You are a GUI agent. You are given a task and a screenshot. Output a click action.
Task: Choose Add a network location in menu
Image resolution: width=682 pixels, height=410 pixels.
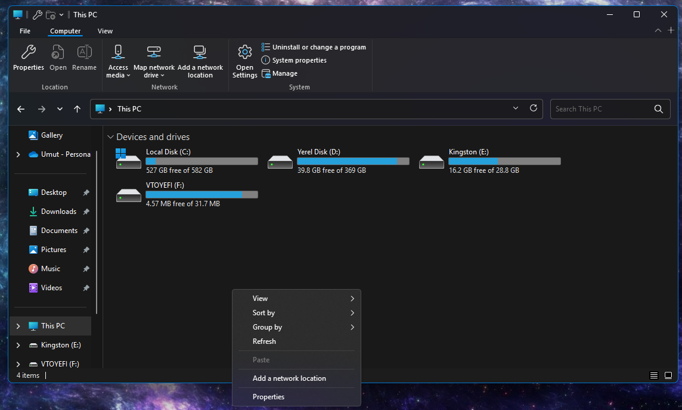point(296,378)
